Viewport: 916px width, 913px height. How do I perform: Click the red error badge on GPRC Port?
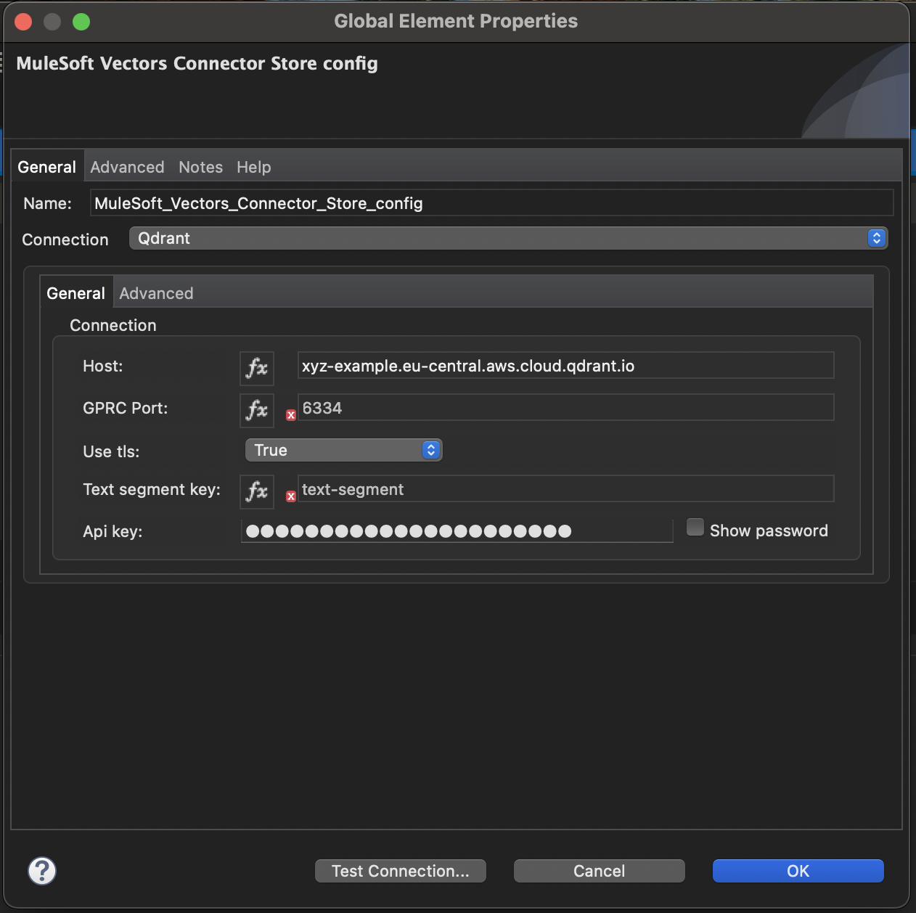[x=290, y=415]
